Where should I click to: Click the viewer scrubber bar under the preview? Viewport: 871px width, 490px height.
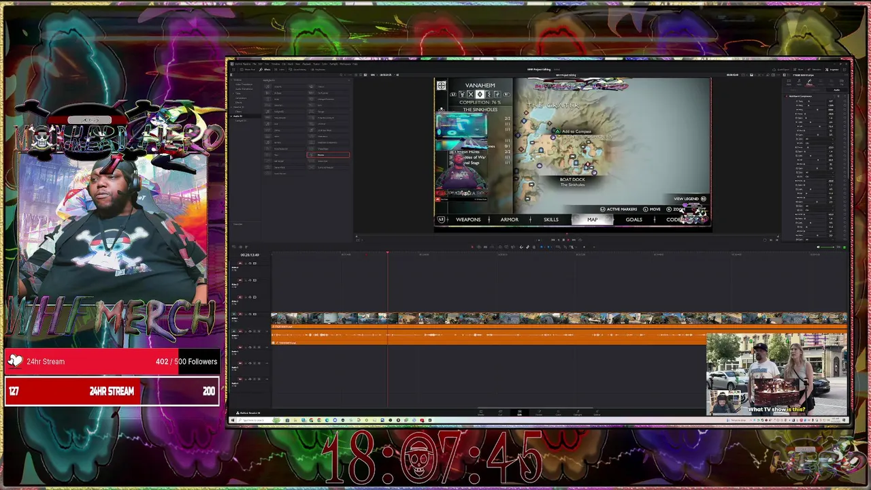coord(567,237)
